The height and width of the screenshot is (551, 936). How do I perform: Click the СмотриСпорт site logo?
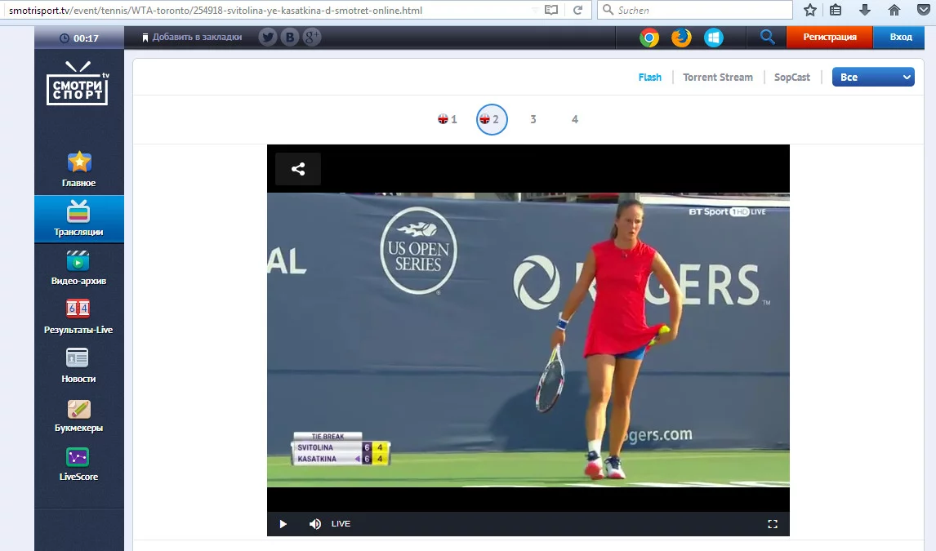tap(78, 83)
